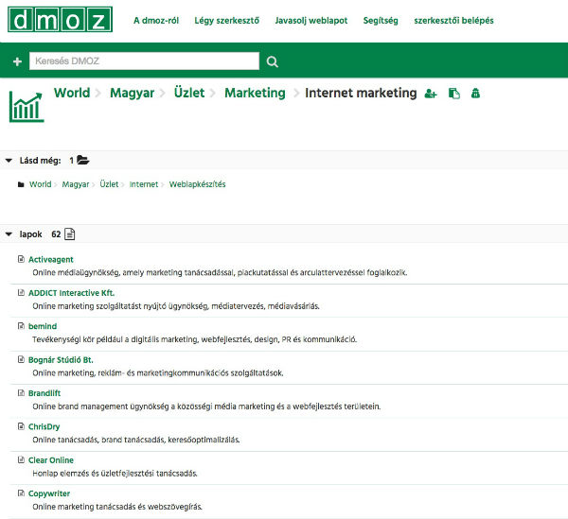Go to Magyar in main breadcrumb

(133, 93)
